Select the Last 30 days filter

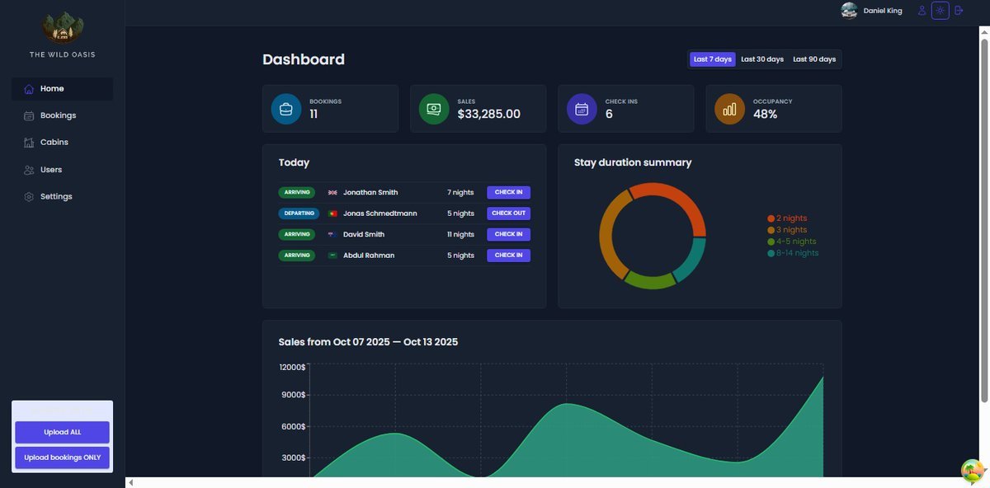pyautogui.click(x=762, y=59)
